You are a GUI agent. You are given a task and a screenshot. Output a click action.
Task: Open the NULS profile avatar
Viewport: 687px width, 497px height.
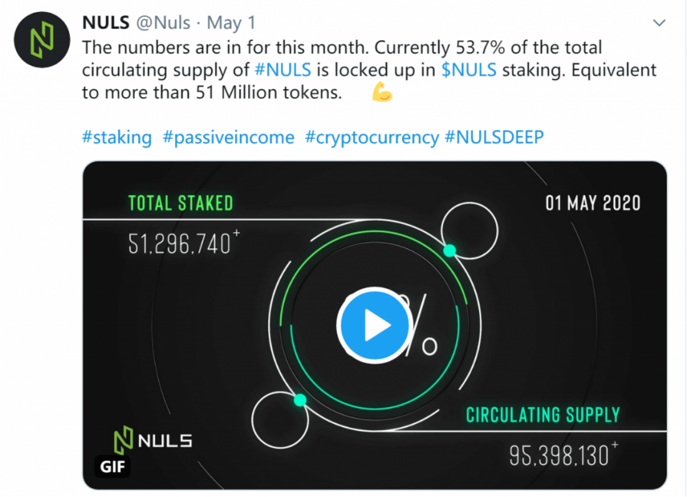tap(41, 40)
